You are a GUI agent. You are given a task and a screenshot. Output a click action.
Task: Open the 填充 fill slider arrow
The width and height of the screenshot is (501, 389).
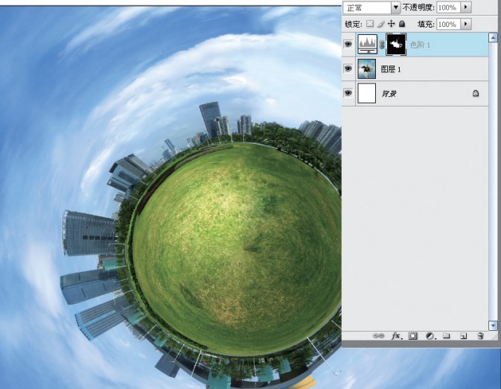tap(466, 24)
